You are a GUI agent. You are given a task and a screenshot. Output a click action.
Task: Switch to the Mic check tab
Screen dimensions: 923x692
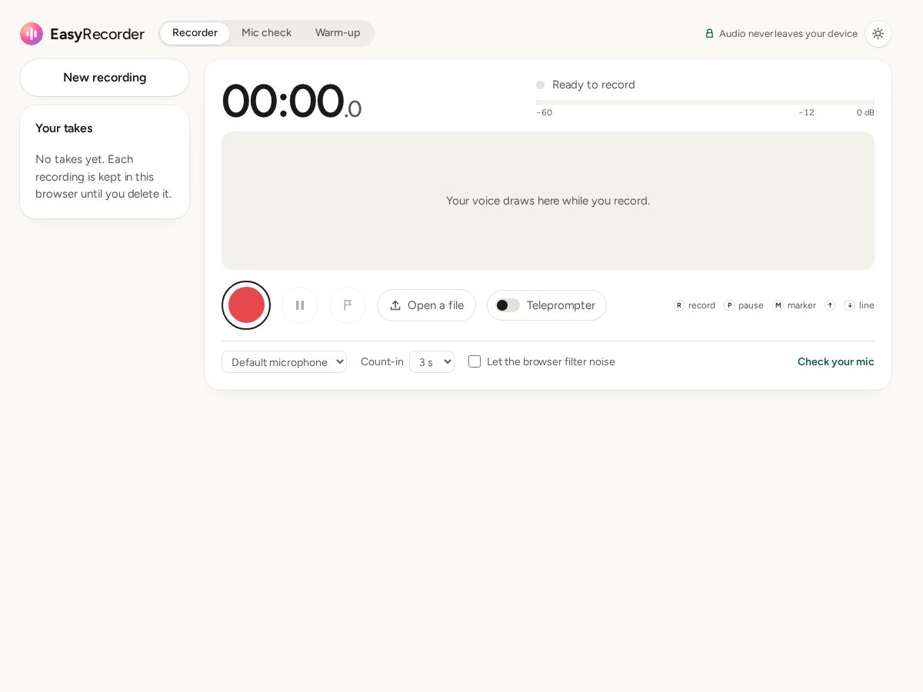pyautogui.click(x=266, y=33)
